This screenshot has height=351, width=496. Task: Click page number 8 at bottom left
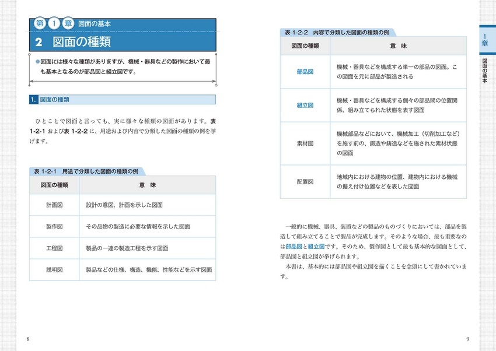28,339
